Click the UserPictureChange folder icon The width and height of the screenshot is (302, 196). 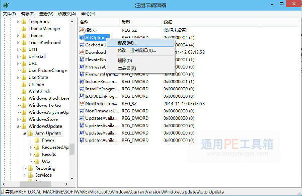click(x=24, y=71)
